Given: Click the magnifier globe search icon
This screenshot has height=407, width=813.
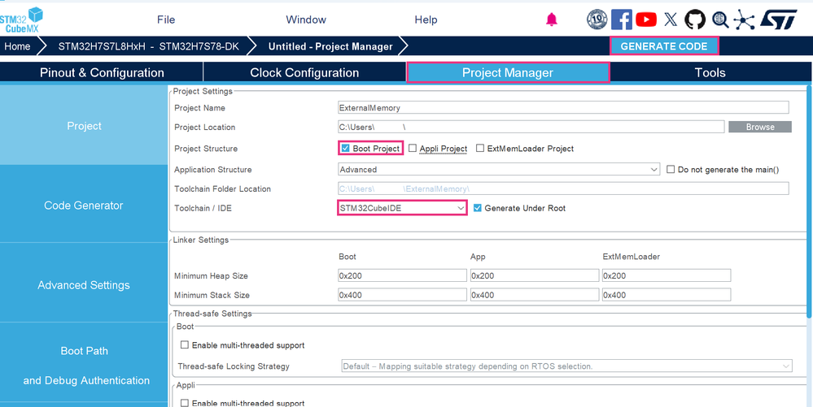Looking at the screenshot, I should click(x=719, y=19).
